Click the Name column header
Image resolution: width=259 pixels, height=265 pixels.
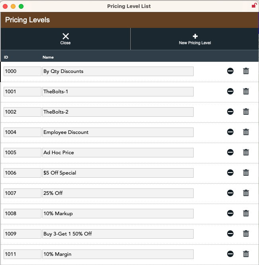48,57
